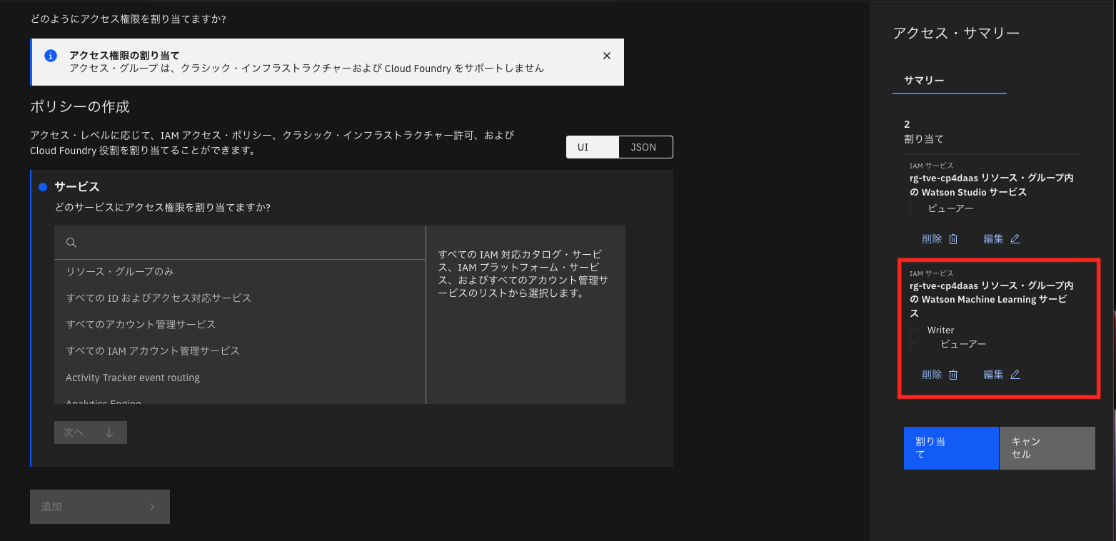This screenshot has height=541, width=1116.
Task: Click the info icon on the access banner
Action: [x=50, y=55]
